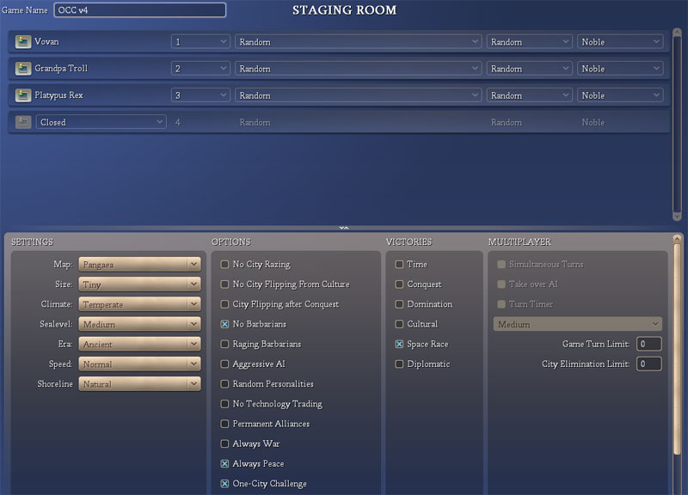
Task: Open Vovan's Noble difficulty dropdown
Action: point(620,41)
